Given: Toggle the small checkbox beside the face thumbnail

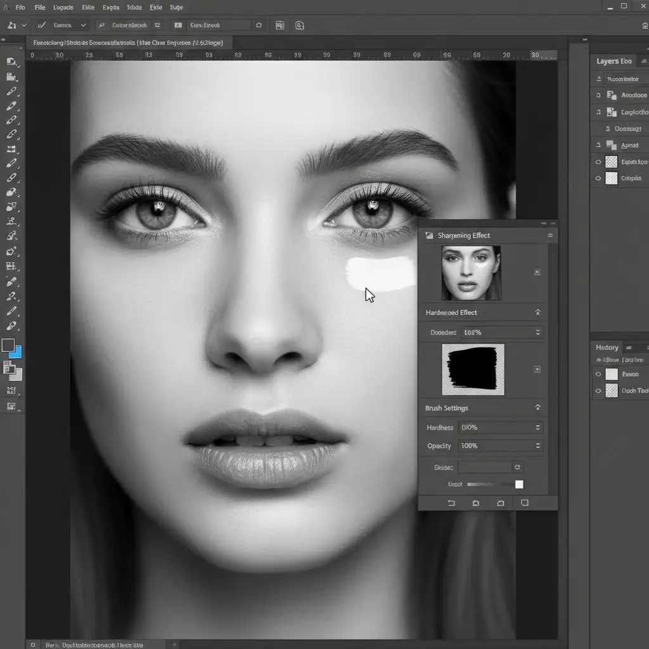Looking at the screenshot, I should click(x=537, y=272).
